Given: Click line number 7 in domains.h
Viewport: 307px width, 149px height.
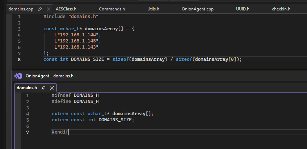Looking at the screenshot, I should (x=28, y=132).
